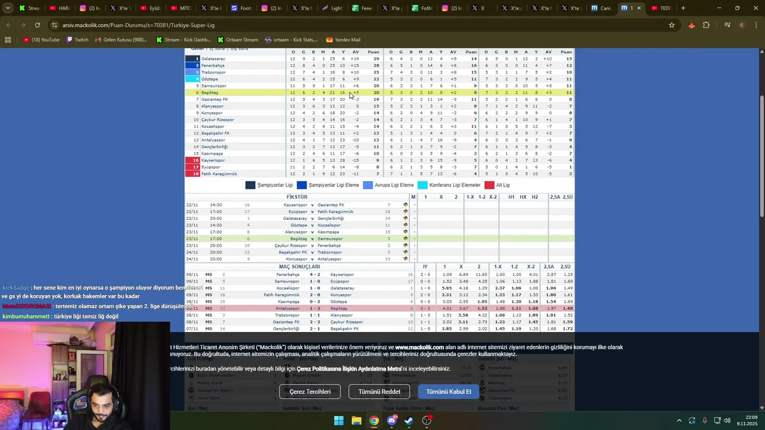Open Galatasaray team in standings table
Screen dimensions: 765x430
213,59
